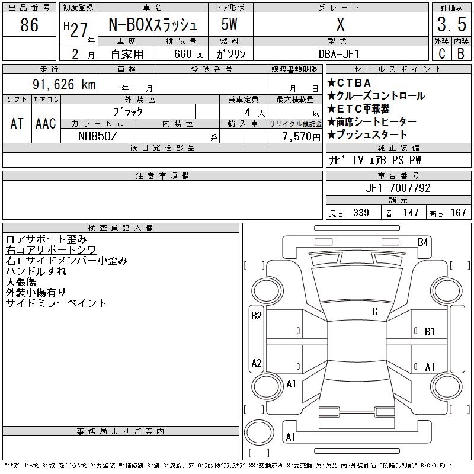Select the interior grade B cell
Image resolution: width=474 pixels, height=474 pixels.
pos(461,53)
